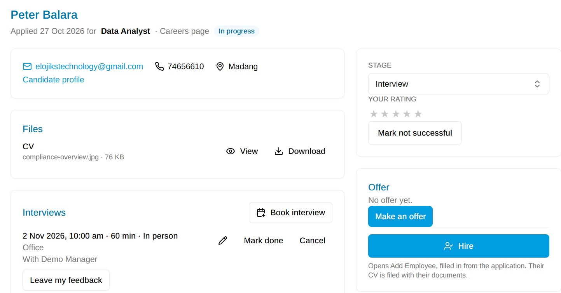Click Mark not successful button
This screenshot has width=561, height=293.
point(415,133)
